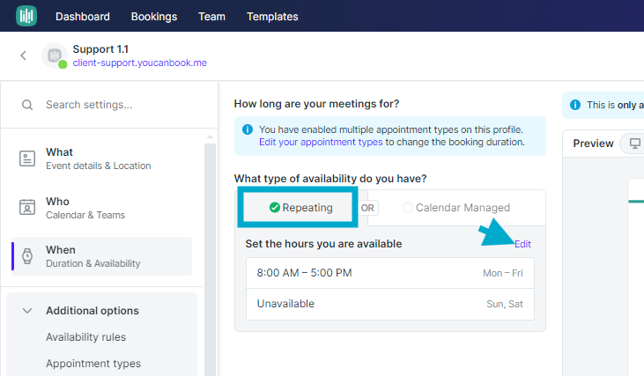This screenshot has height=376, width=644.
Task: Click the When watch icon
Action: pyautogui.click(x=27, y=256)
